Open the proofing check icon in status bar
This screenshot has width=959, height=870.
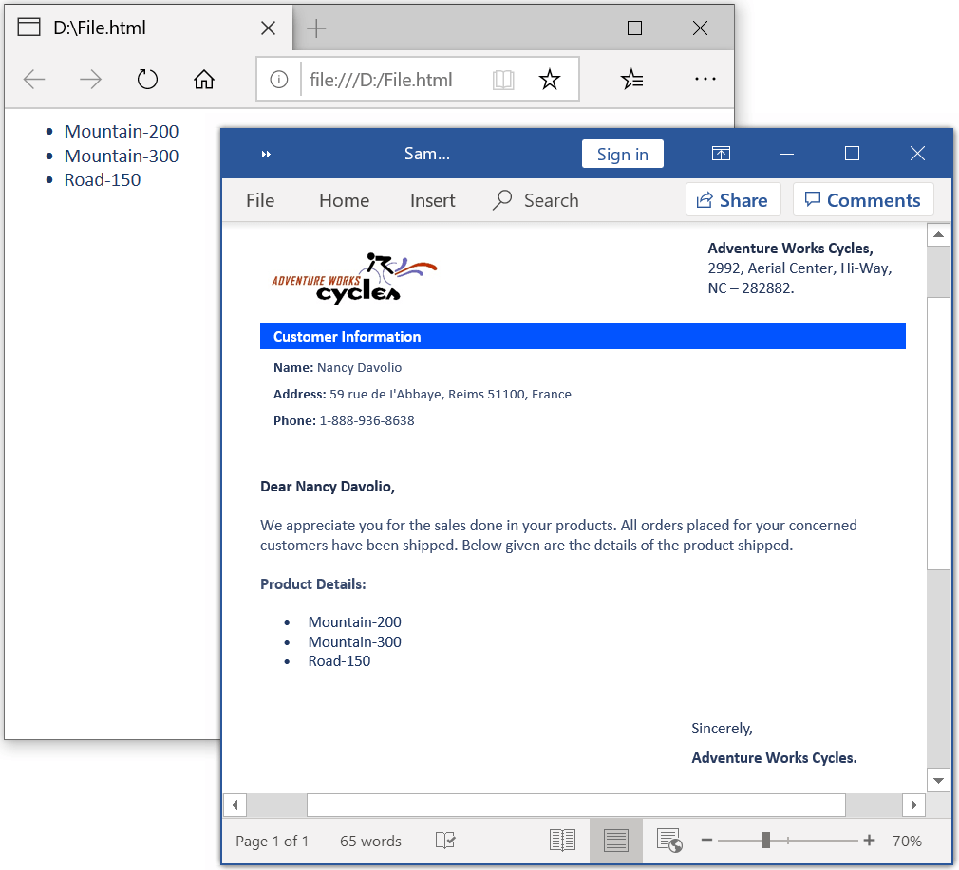tap(445, 841)
